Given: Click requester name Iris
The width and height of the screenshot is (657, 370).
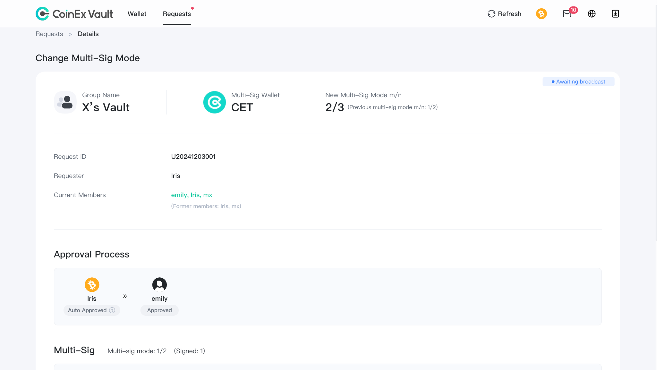Looking at the screenshot, I should (x=176, y=176).
